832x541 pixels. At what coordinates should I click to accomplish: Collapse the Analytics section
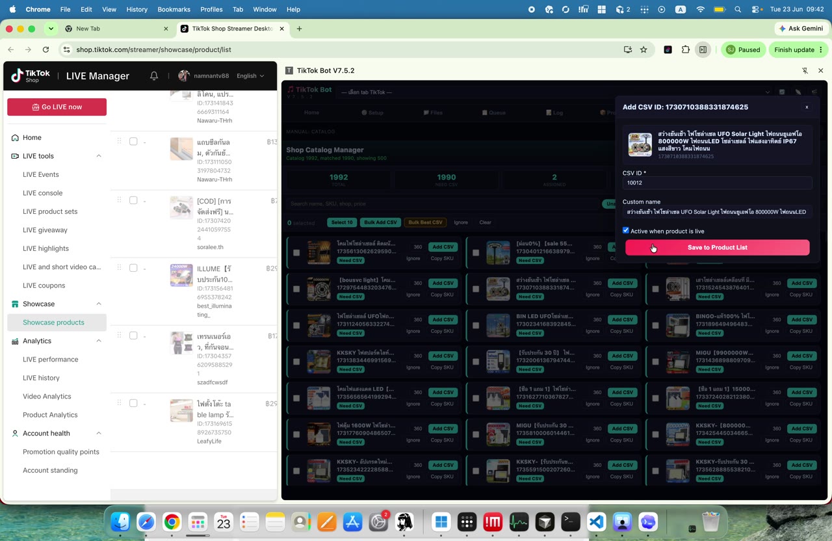(99, 341)
